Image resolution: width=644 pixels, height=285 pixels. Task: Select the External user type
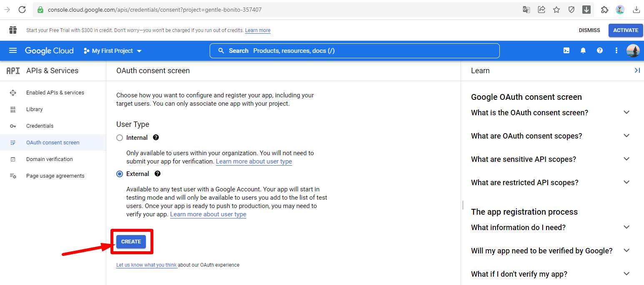coord(120,174)
